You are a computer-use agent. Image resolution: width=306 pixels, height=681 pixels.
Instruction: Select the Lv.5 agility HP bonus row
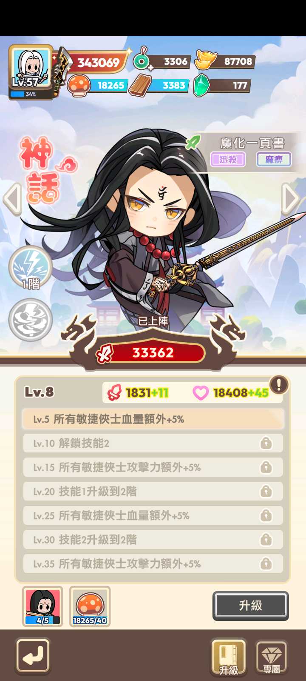click(153, 419)
